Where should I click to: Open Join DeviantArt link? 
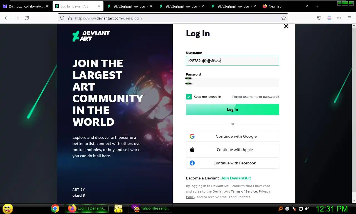tap(236, 178)
